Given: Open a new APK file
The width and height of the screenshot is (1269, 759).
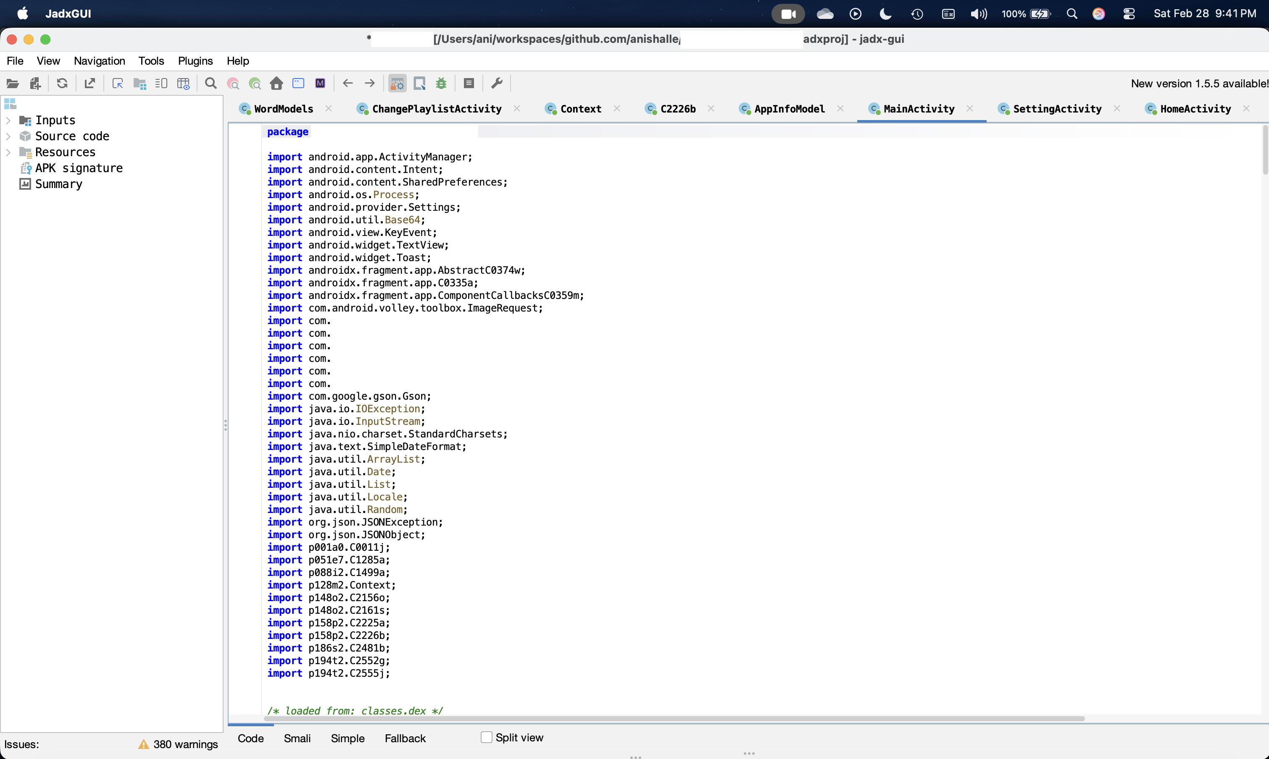Looking at the screenshot, I should click(x=13, y=83).
